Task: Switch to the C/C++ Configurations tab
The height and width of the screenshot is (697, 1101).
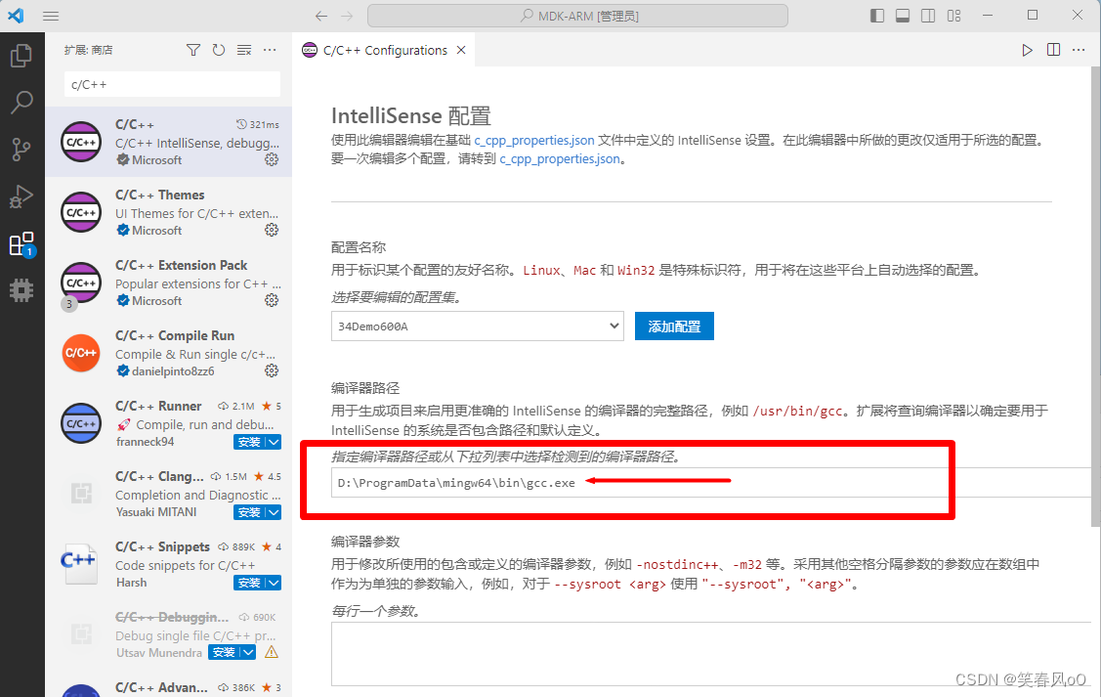Action: pos(384,50)
